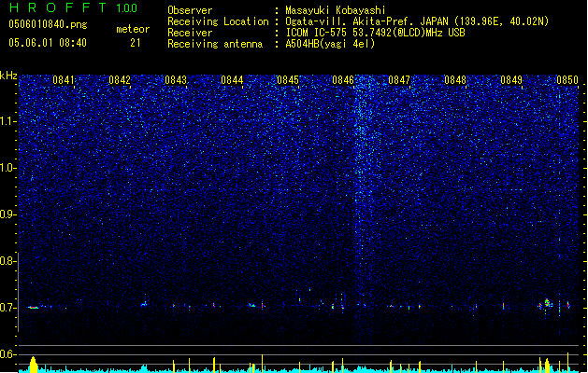The width and height of the screenshot is (588, 373).
Task: Click the observer name Masayuki Kobayashi
Action: 336,10
